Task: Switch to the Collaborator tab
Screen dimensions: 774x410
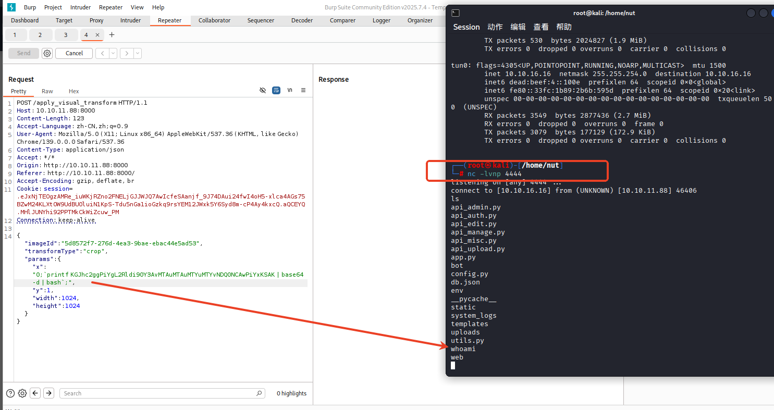Action: 214,20
